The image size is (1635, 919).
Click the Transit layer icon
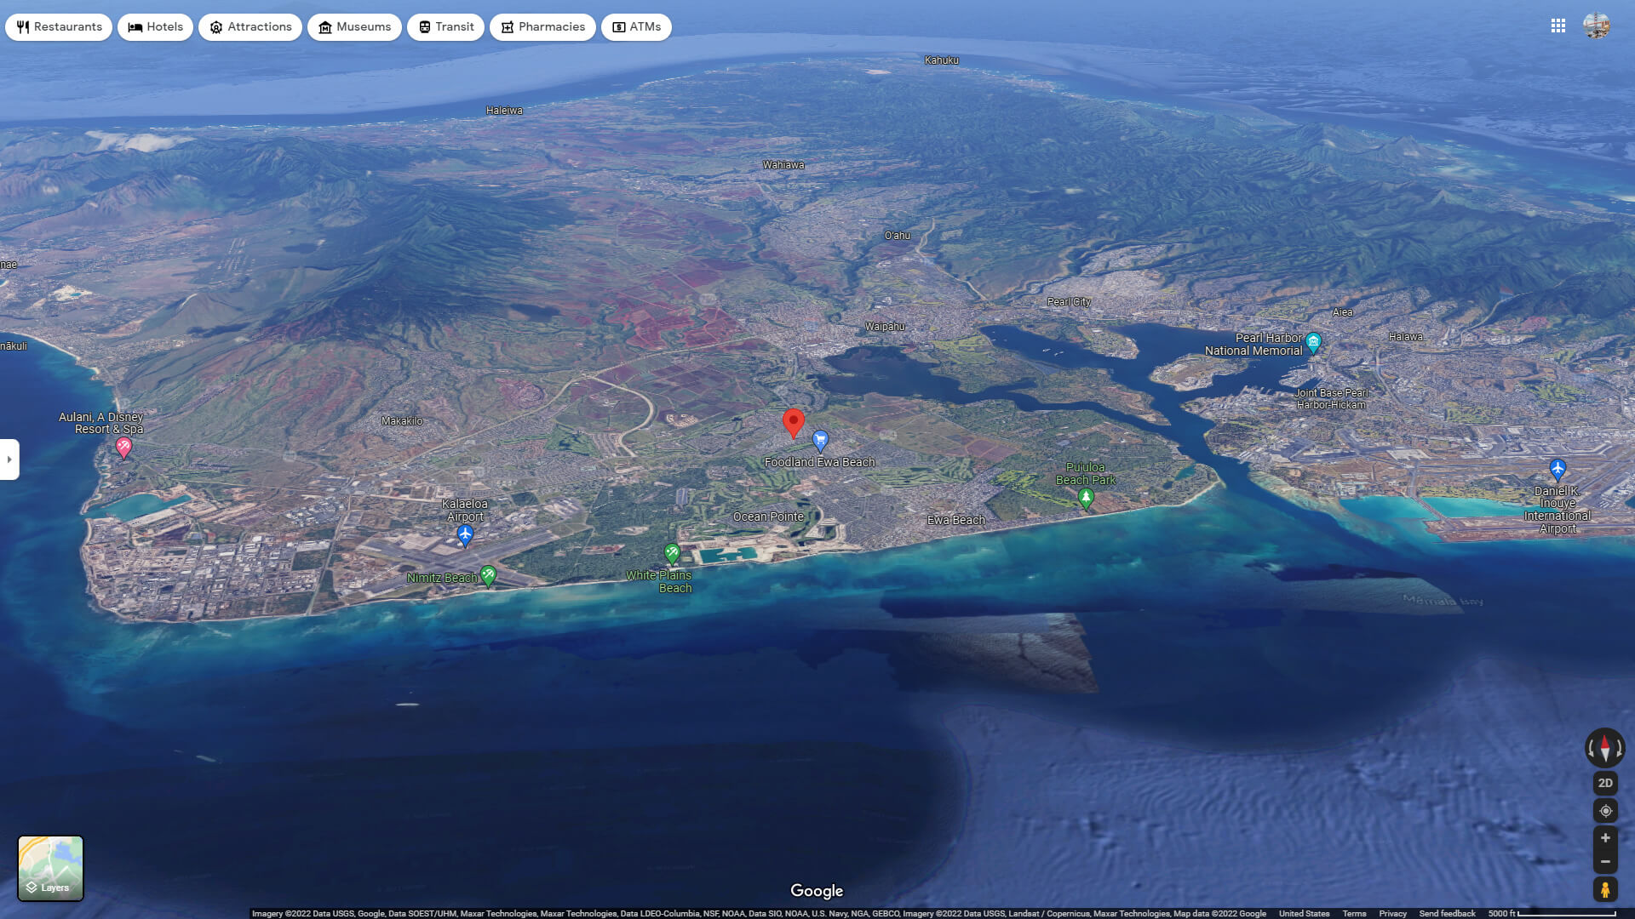pyautogui.click(x=423, y=26)
